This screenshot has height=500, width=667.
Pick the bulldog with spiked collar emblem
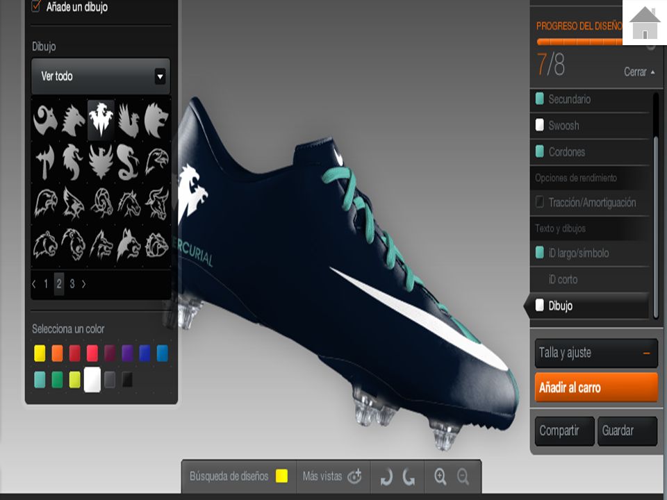pyautogui.click(x=157, y=244)
